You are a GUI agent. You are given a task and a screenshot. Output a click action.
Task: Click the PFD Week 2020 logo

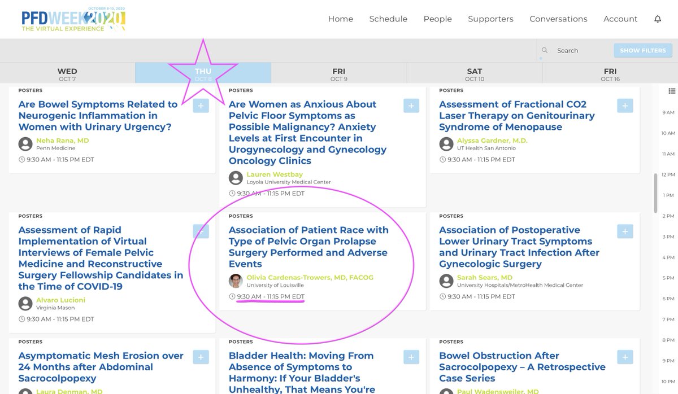click(x=73, y=19)
